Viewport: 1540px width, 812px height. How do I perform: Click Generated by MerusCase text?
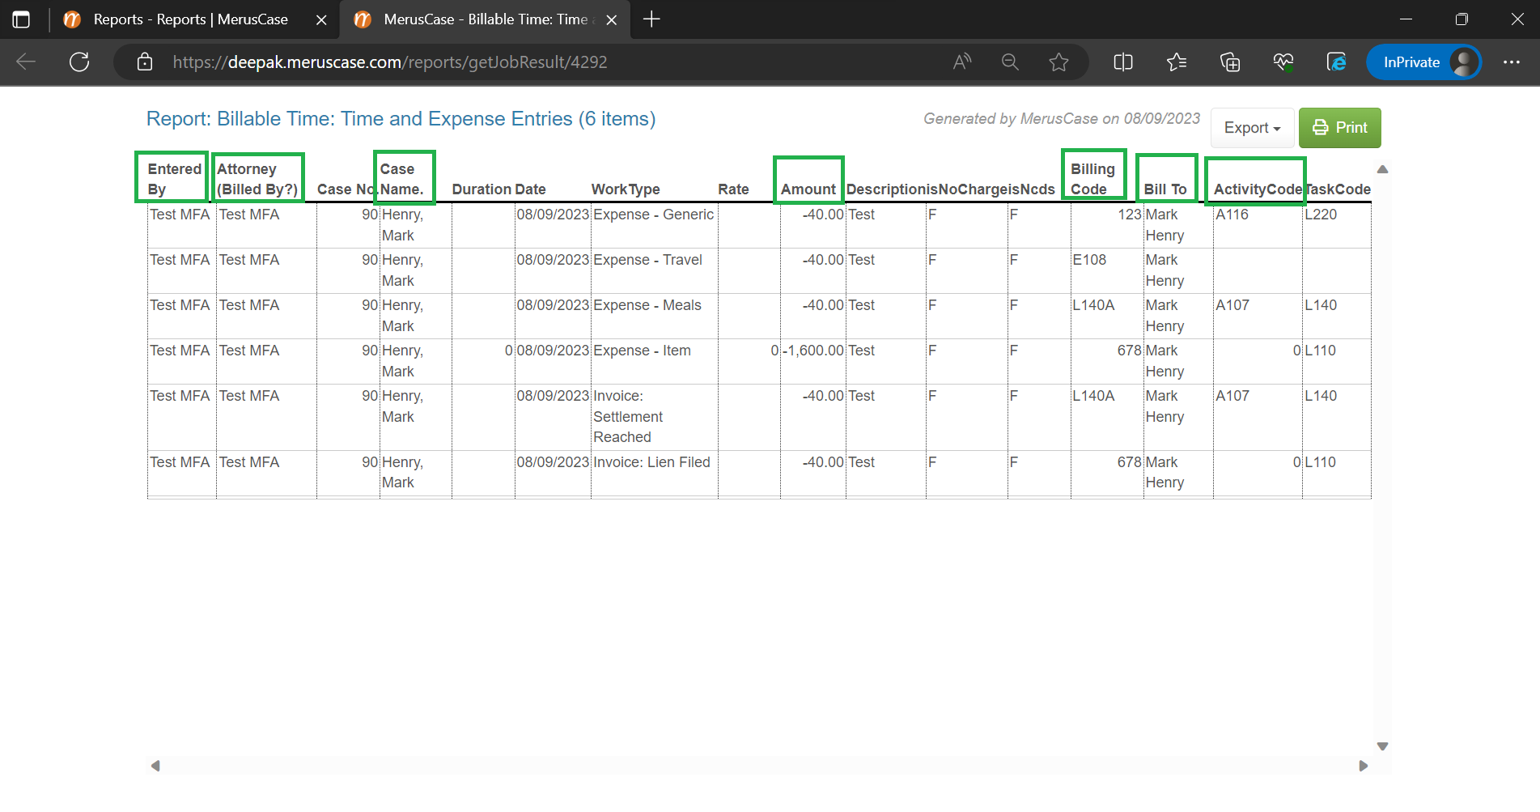(x=1062, y=119)
